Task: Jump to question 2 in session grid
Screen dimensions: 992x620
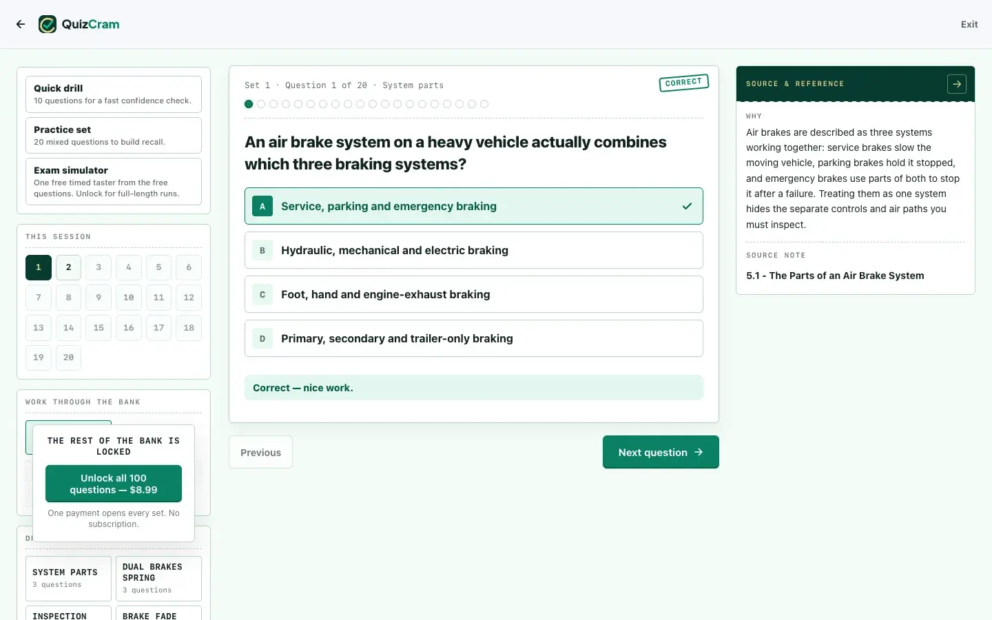Action: click(68, 267)
